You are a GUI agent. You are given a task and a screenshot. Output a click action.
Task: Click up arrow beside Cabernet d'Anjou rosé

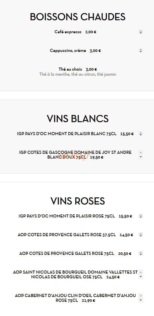pos(141,296)
